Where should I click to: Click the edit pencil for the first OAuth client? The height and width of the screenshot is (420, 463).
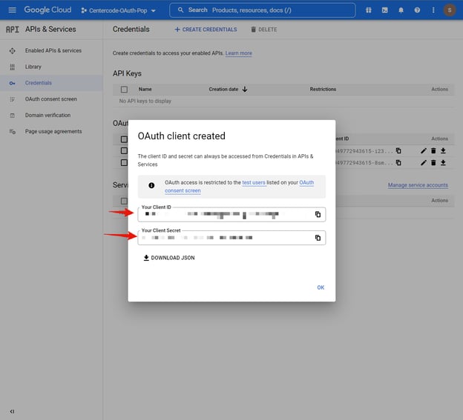[424, 151]
